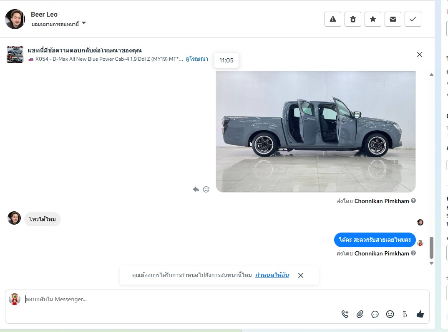Viewport: 448px width, 332px height.
Task: Mark conversation as spam with warning icon
Action: point(333,19)
